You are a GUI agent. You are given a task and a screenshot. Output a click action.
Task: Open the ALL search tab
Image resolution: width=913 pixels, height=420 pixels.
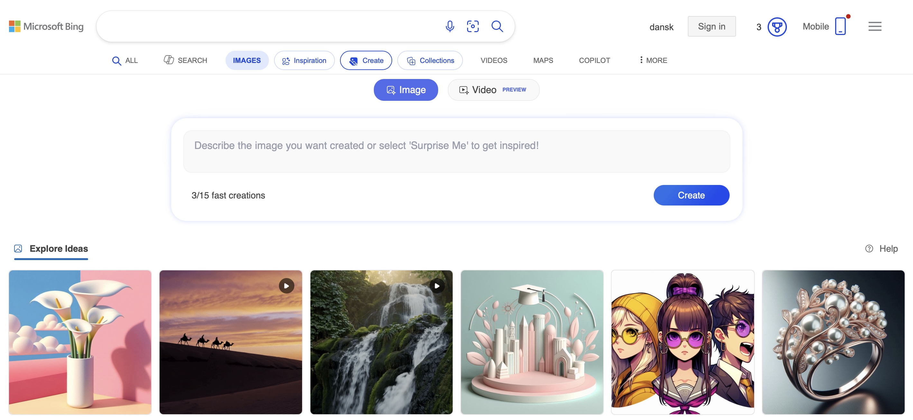(x=125, y=60)
